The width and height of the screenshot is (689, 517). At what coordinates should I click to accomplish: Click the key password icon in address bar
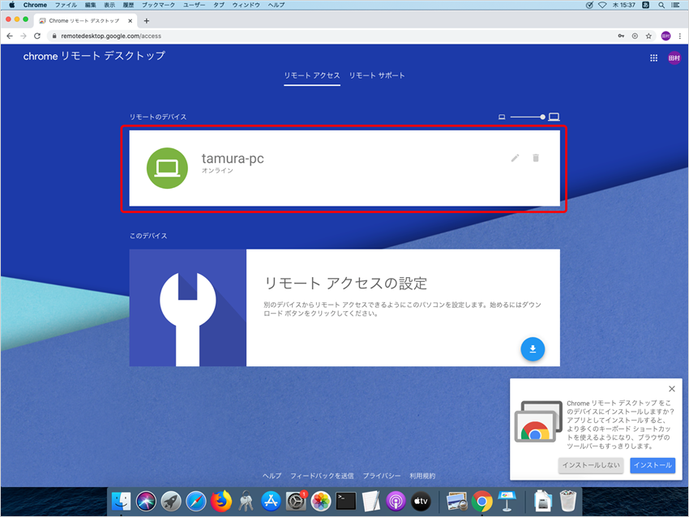pyautogui.click(x=621, y=36)
